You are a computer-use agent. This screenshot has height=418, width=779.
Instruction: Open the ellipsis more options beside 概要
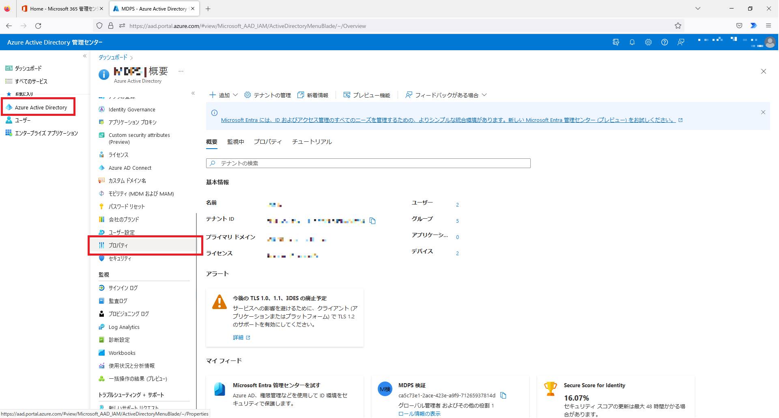(x=181, y=71)
